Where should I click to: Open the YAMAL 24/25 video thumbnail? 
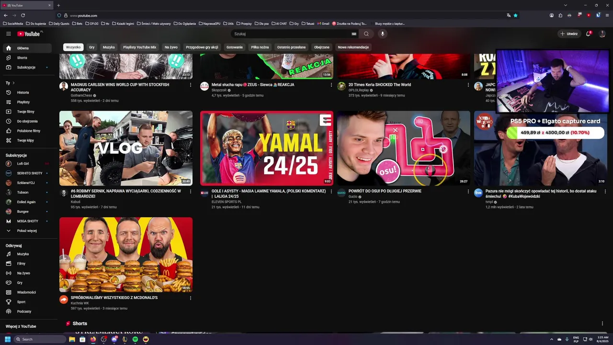point(267,148)
